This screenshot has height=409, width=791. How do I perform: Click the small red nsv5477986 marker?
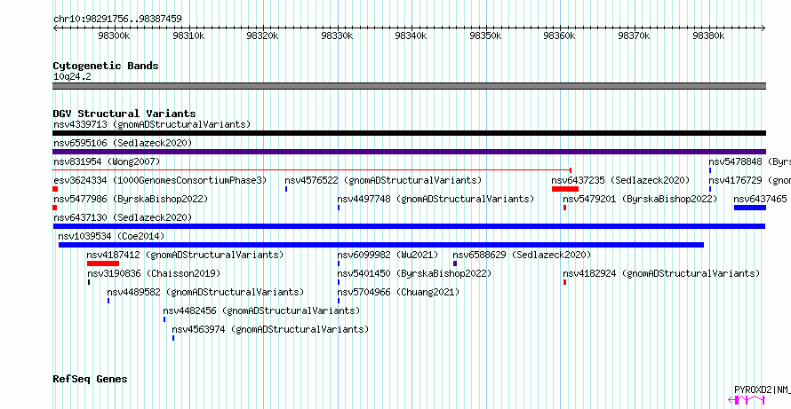click(54, 208)
